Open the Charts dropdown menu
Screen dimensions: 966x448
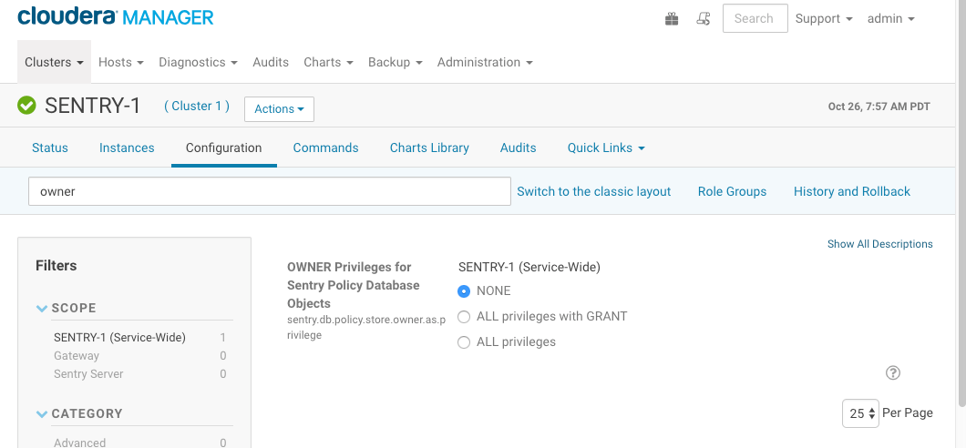point(328,62)
